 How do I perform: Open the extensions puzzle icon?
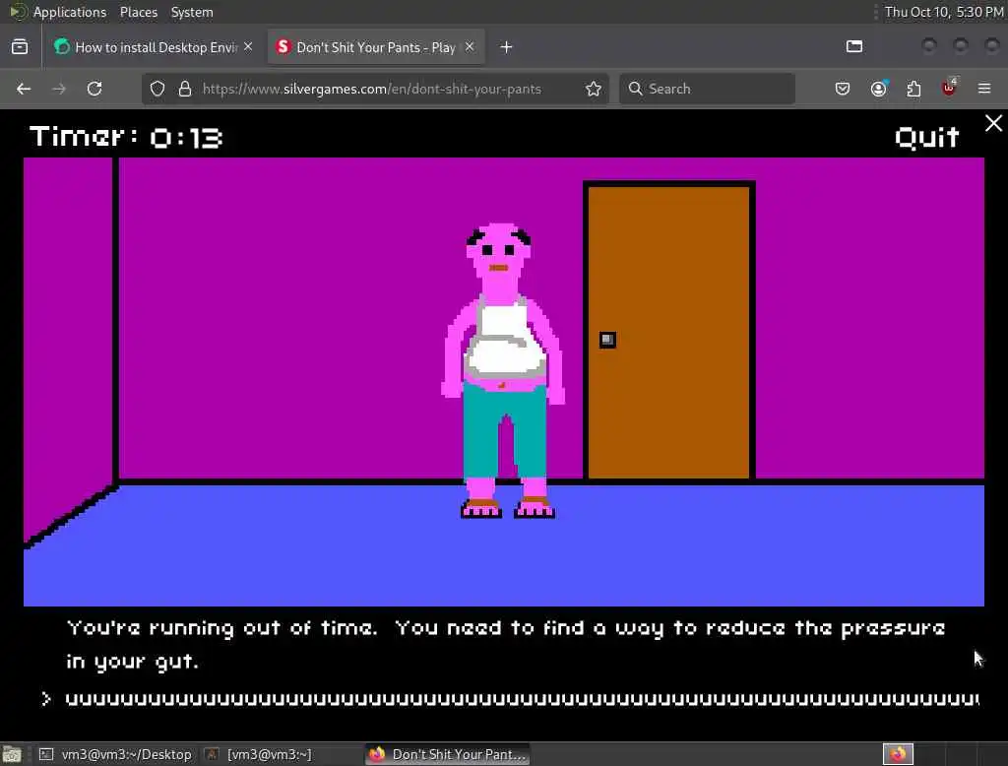click(x=913, y=89)
